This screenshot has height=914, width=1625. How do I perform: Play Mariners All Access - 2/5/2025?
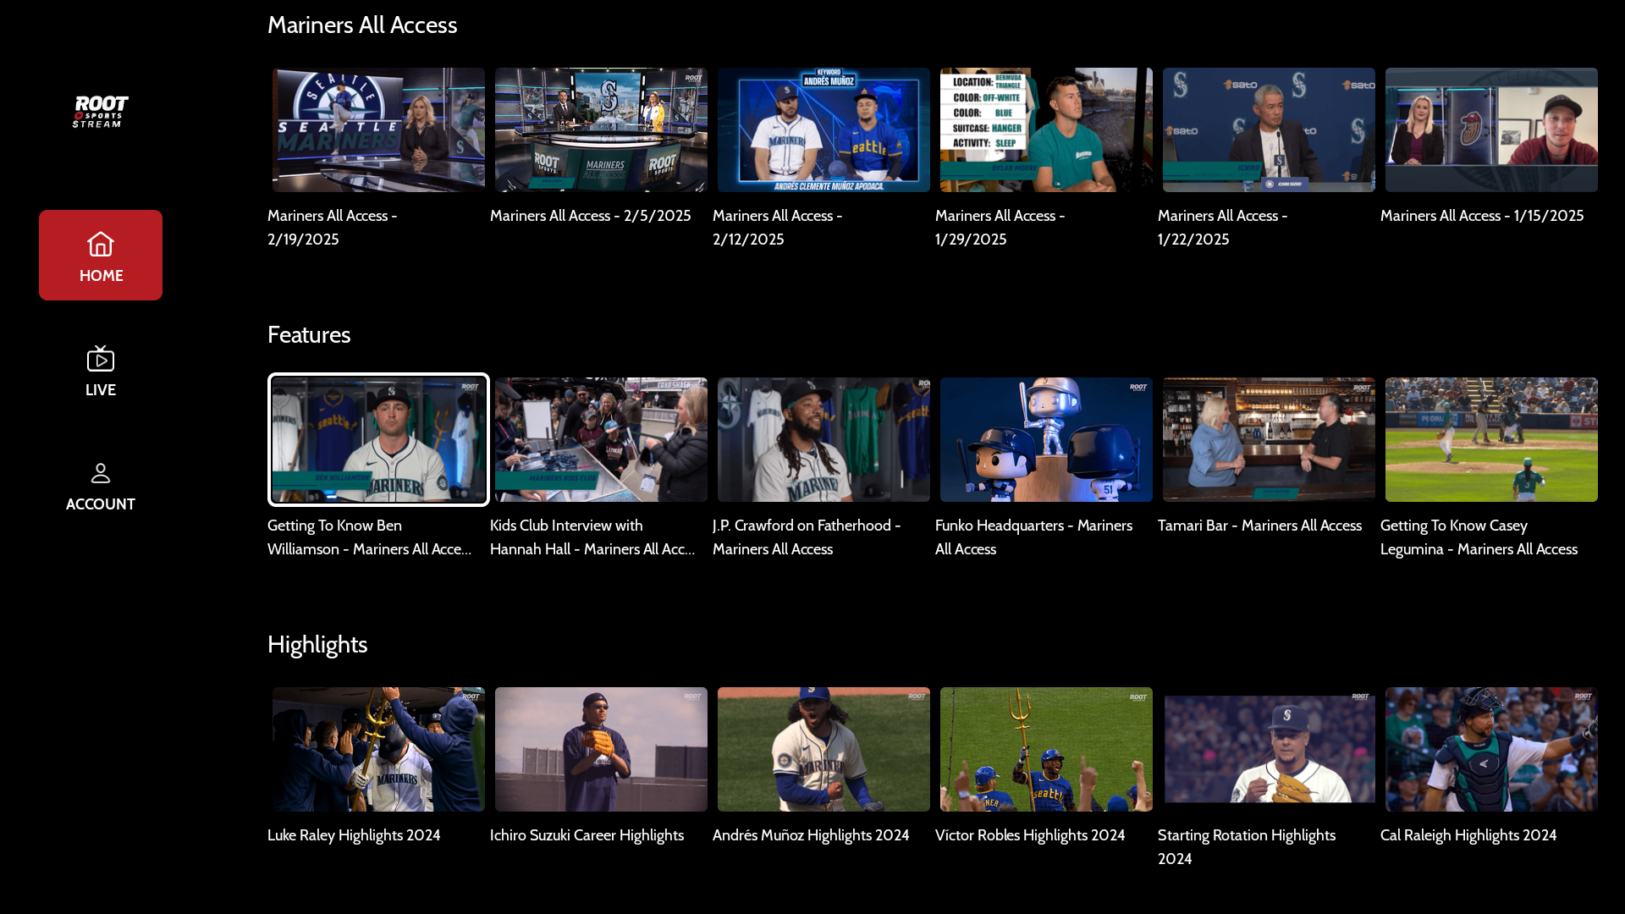(x=601, y=129)
